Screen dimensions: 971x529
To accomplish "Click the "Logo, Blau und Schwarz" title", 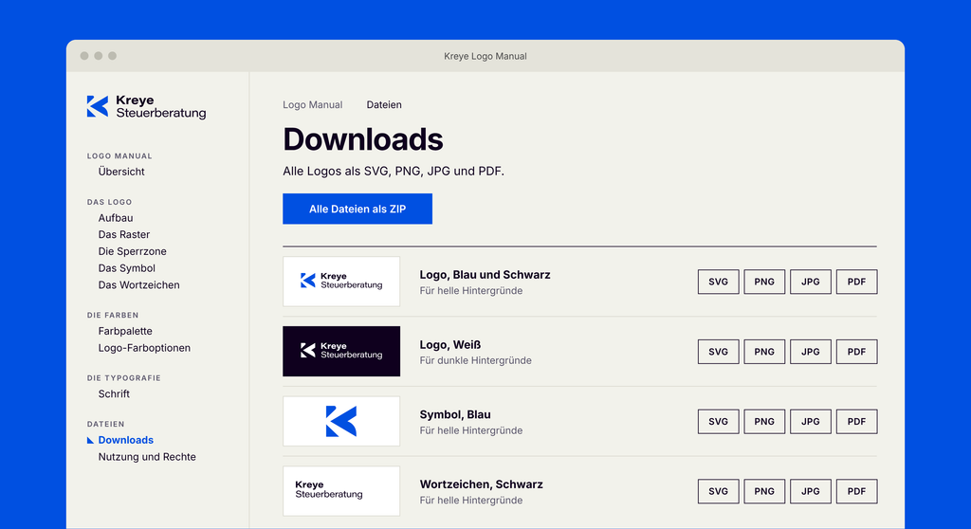I will (485, 274).
